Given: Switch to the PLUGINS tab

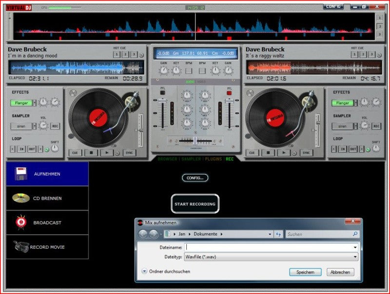Looking at the screenshot, I should click(214, 159).
